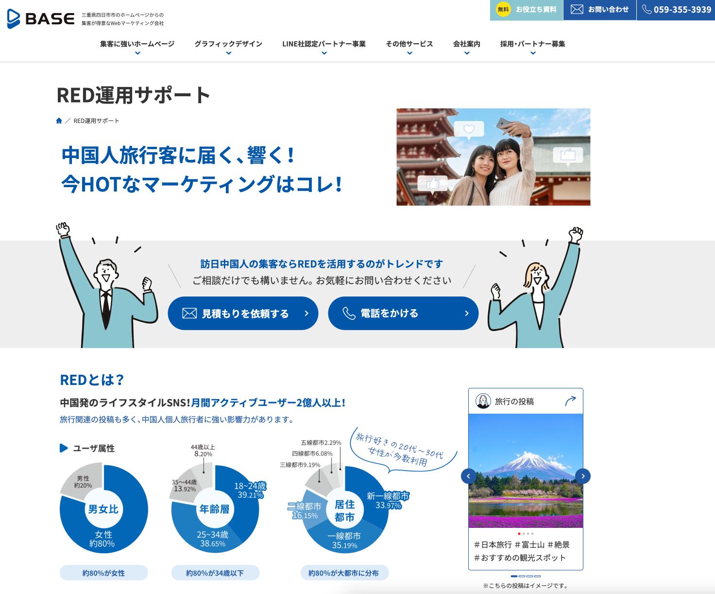Click the 25~34歳 38.65% chart label
The image size is (715, 594).
tap(212, 539)
